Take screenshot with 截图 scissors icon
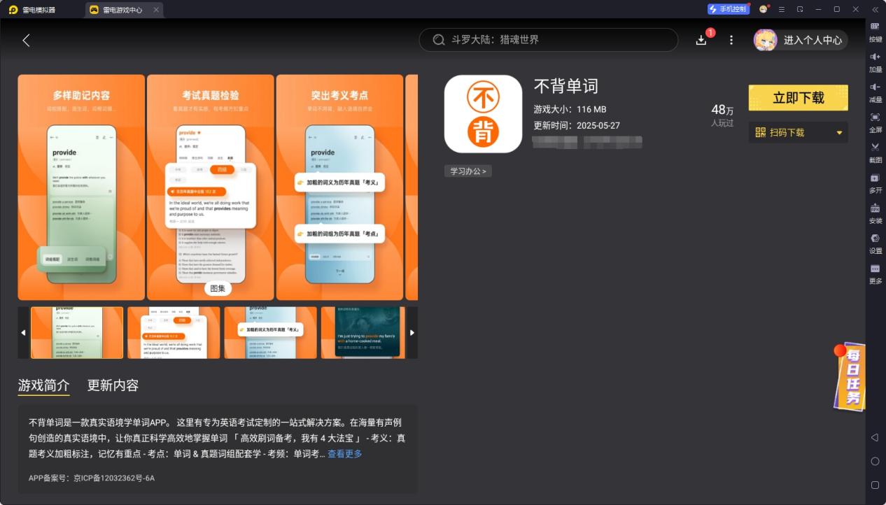Viewport: 886px width, 505px height. coord(876,152)
